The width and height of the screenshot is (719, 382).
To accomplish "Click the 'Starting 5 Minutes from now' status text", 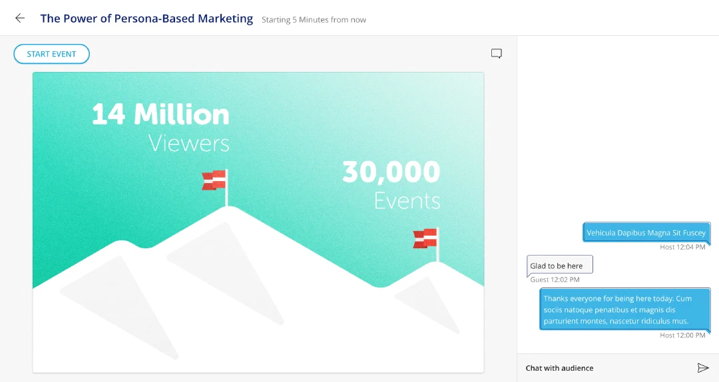I will pos(314,20).
